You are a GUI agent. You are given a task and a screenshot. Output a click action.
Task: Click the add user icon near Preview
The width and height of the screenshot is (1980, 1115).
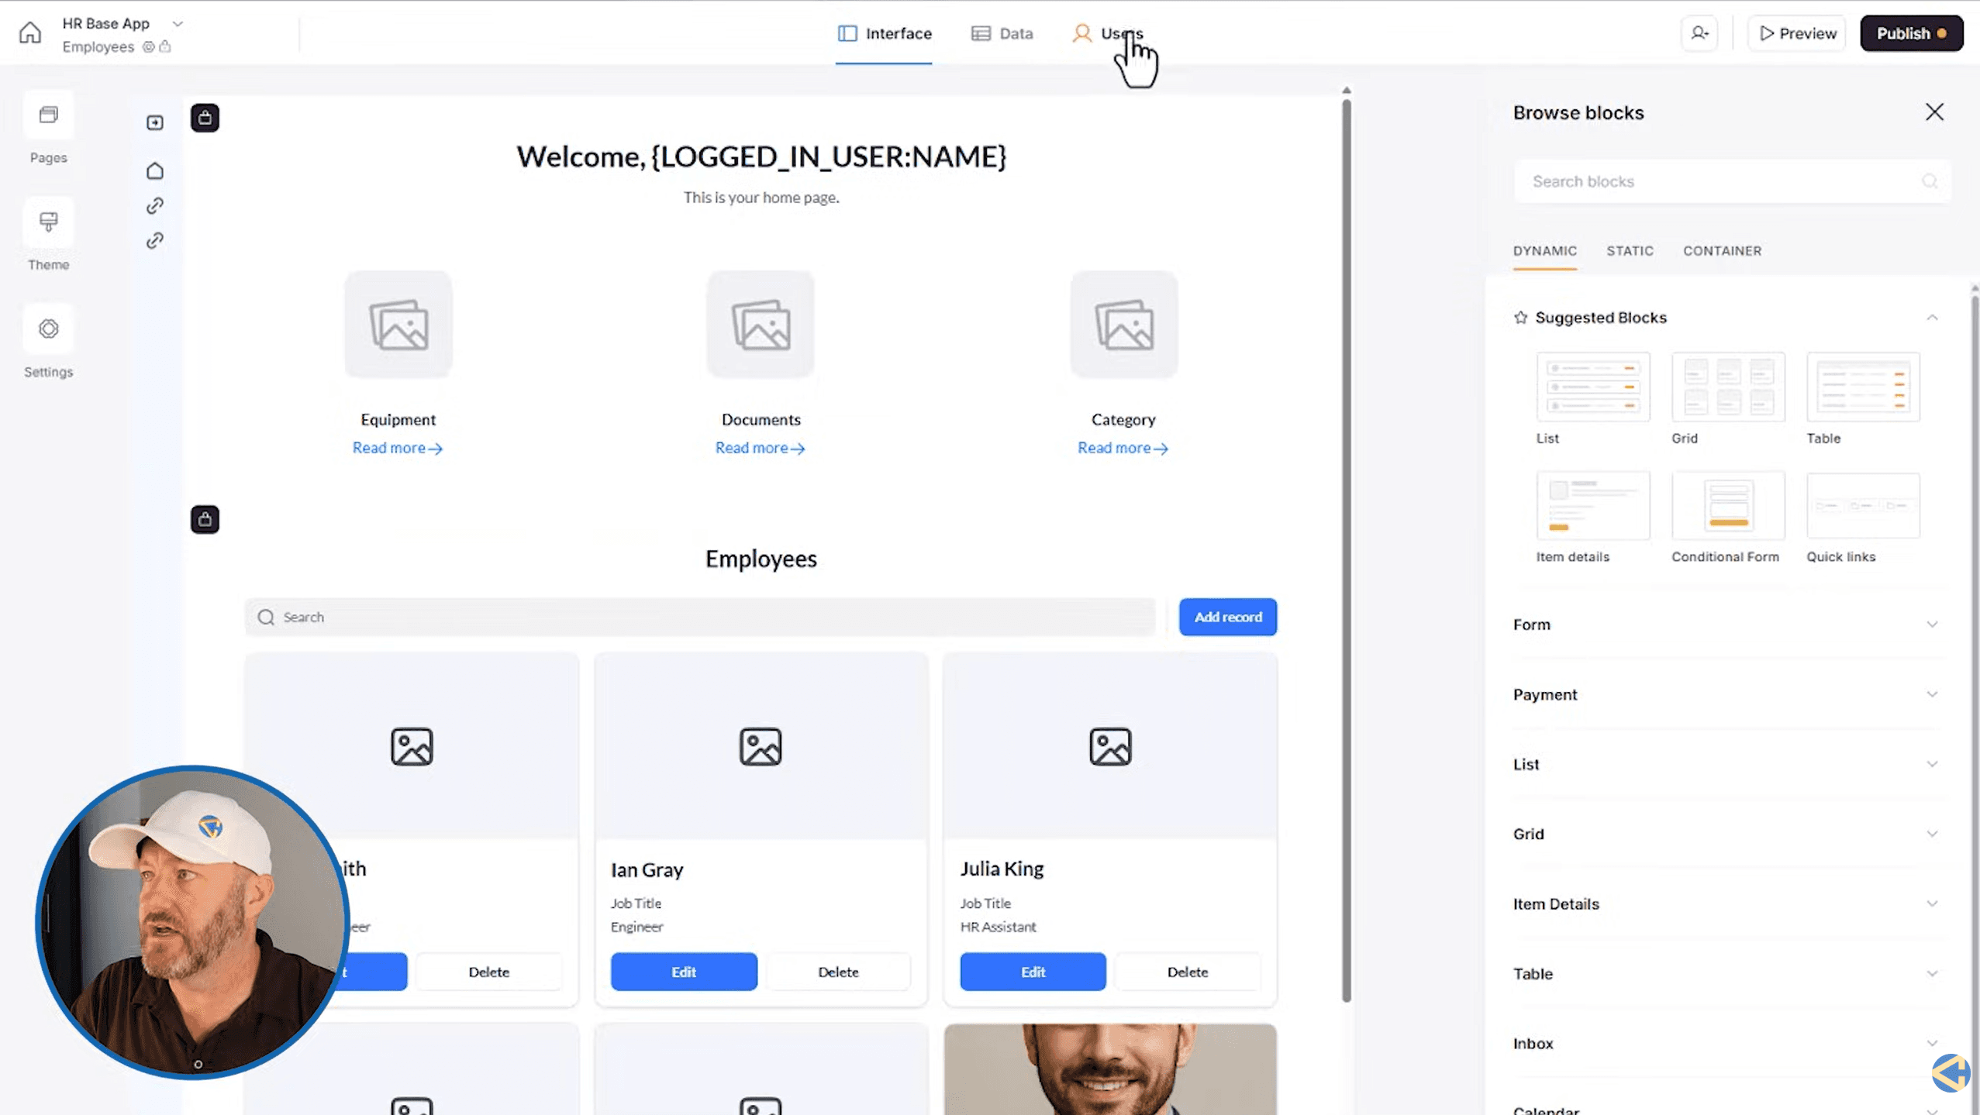(1699, 33)
